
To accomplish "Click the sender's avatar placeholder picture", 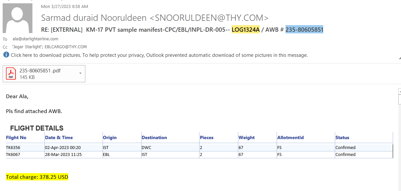I will click(18, 18).
